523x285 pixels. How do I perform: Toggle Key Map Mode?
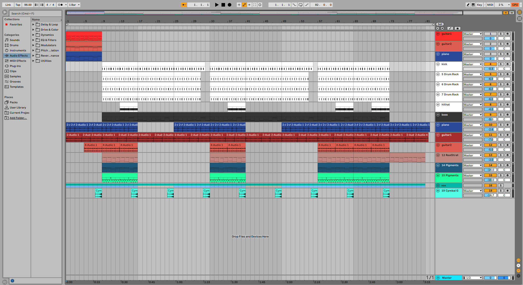480,5
